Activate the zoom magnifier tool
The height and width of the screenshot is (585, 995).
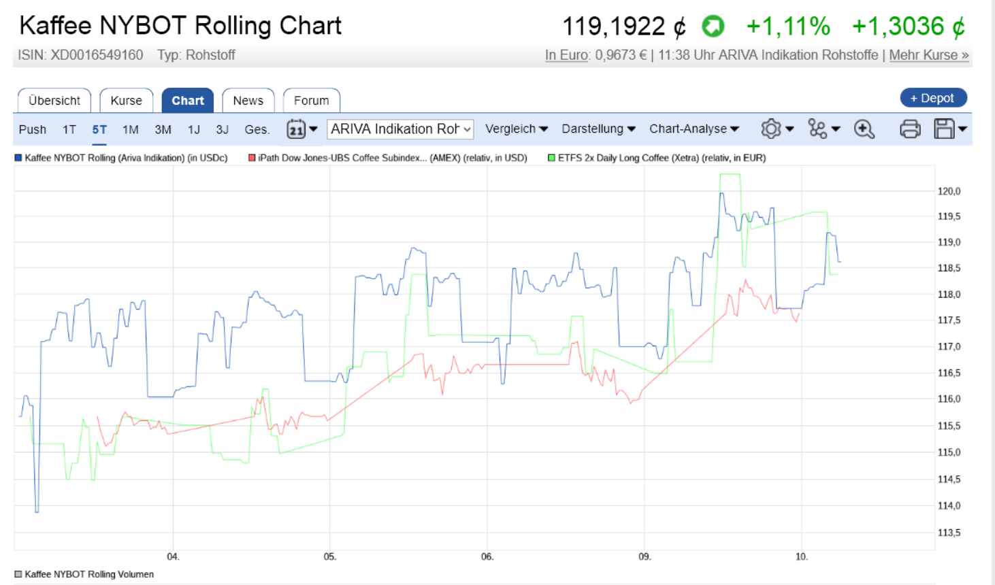(864, 129)
